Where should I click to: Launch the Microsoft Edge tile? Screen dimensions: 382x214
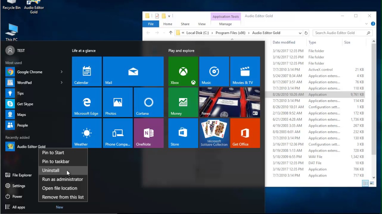87,102
